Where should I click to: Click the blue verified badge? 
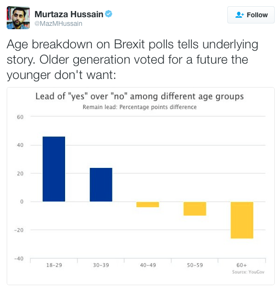(x=109, y=14)
